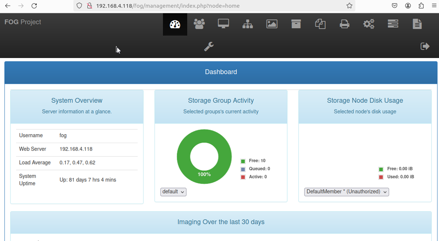
Task: Open the Firefox hamburger menu
Action: 434,5
